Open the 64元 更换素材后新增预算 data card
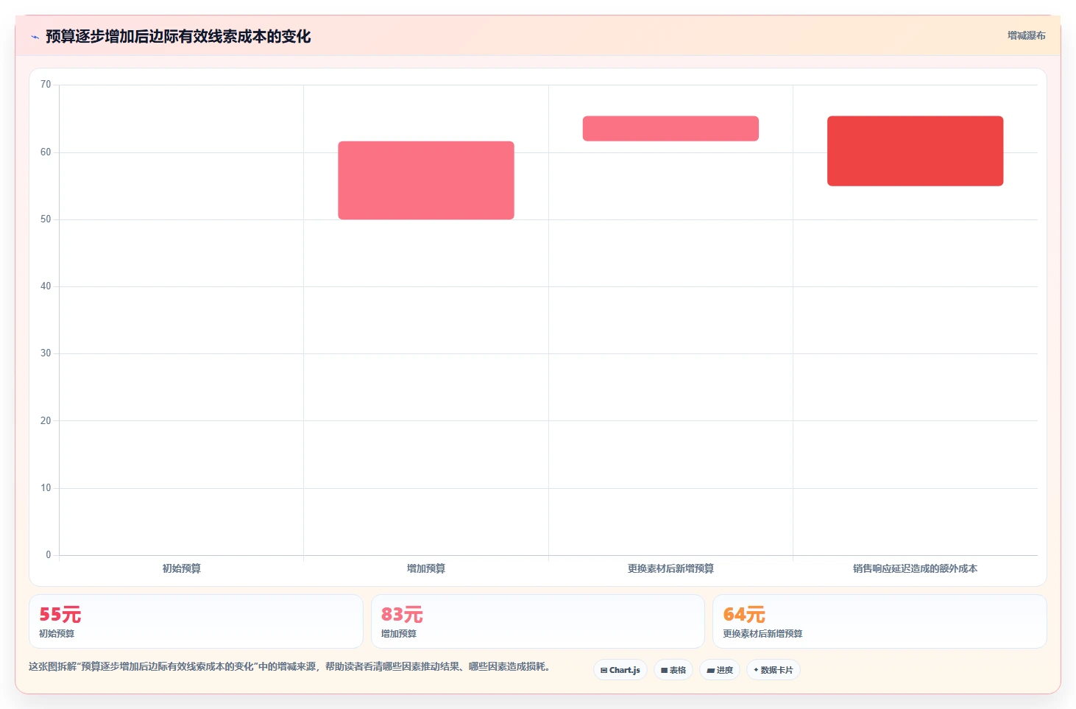Screen dimensions: 1076x709 pos(879,621)
